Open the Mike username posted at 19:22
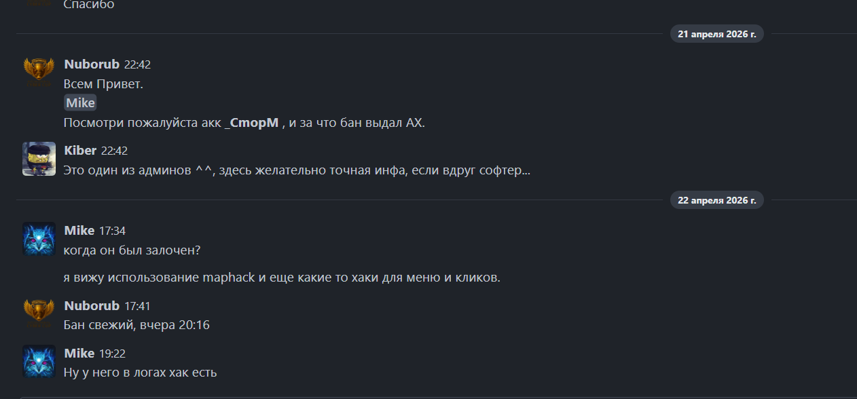857x399 pixels. 79,354
